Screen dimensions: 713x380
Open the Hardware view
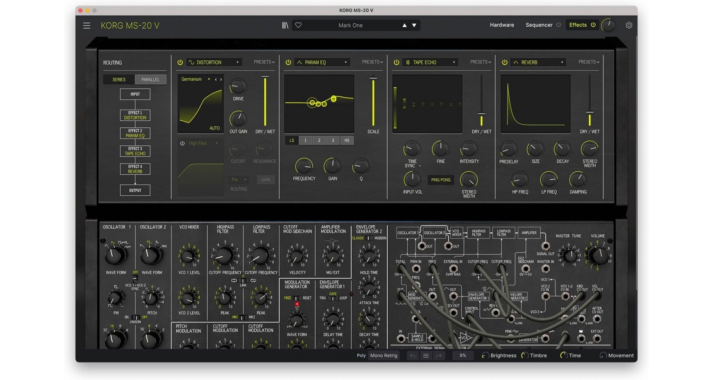[502, 25]
